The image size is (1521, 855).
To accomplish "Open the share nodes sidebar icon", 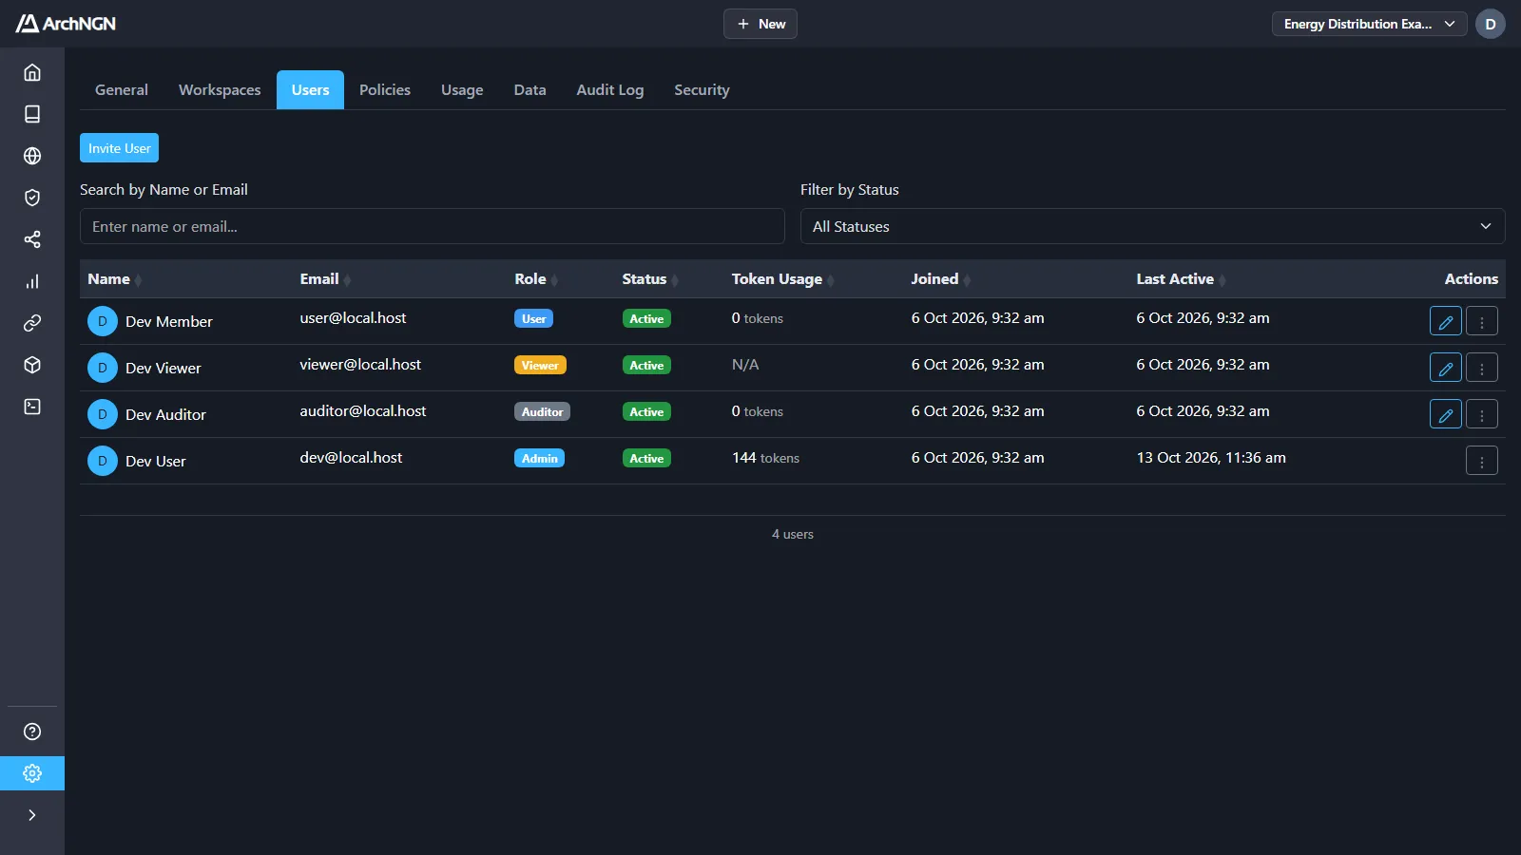I will point(32,239).
